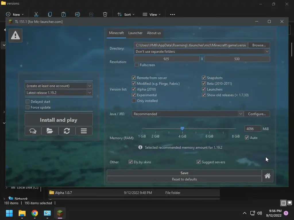
Task: Click the resolution width field 925
Action: (167, 59)
